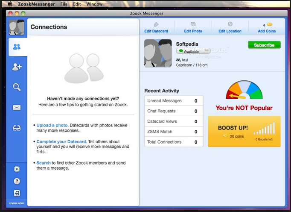Open the add friend sidebar icon
The height and width of the screenshot is (212, 291).
[17, 67]
